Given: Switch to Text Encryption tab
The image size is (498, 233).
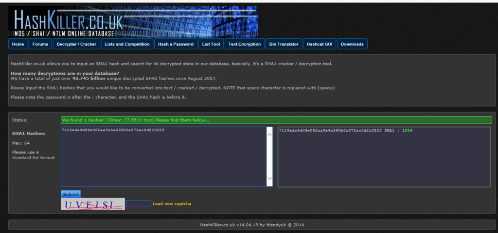Looking at the screenshot, I should 245,44.
